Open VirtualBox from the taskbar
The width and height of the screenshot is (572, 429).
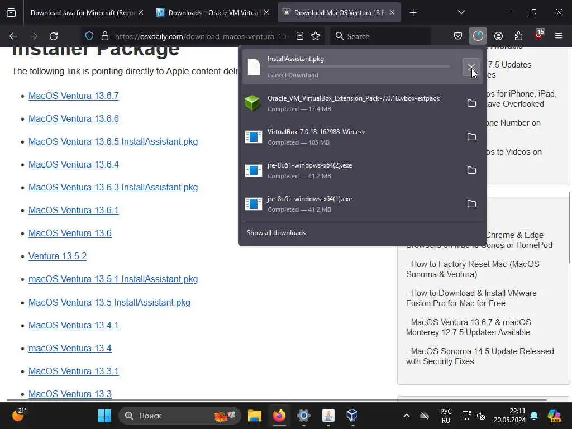(352, 416)
